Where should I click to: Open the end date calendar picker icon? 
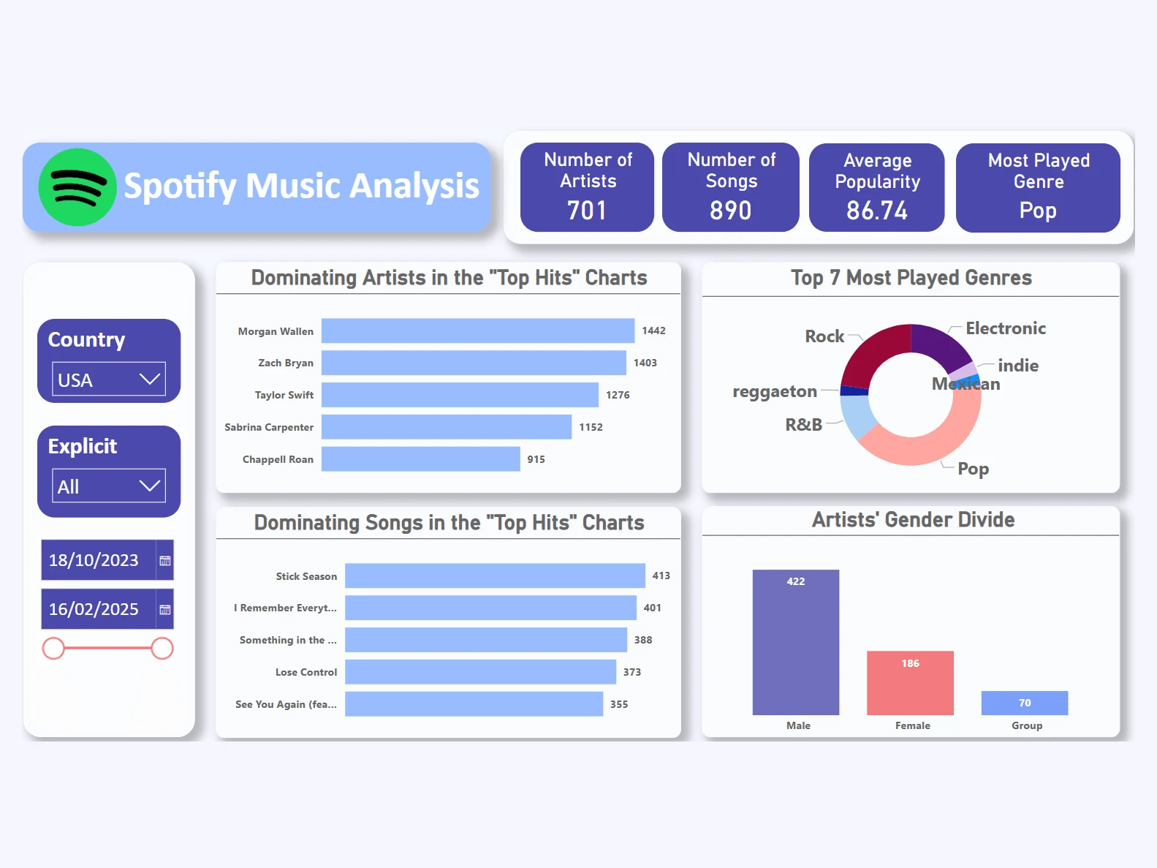(x=165, y=610)
